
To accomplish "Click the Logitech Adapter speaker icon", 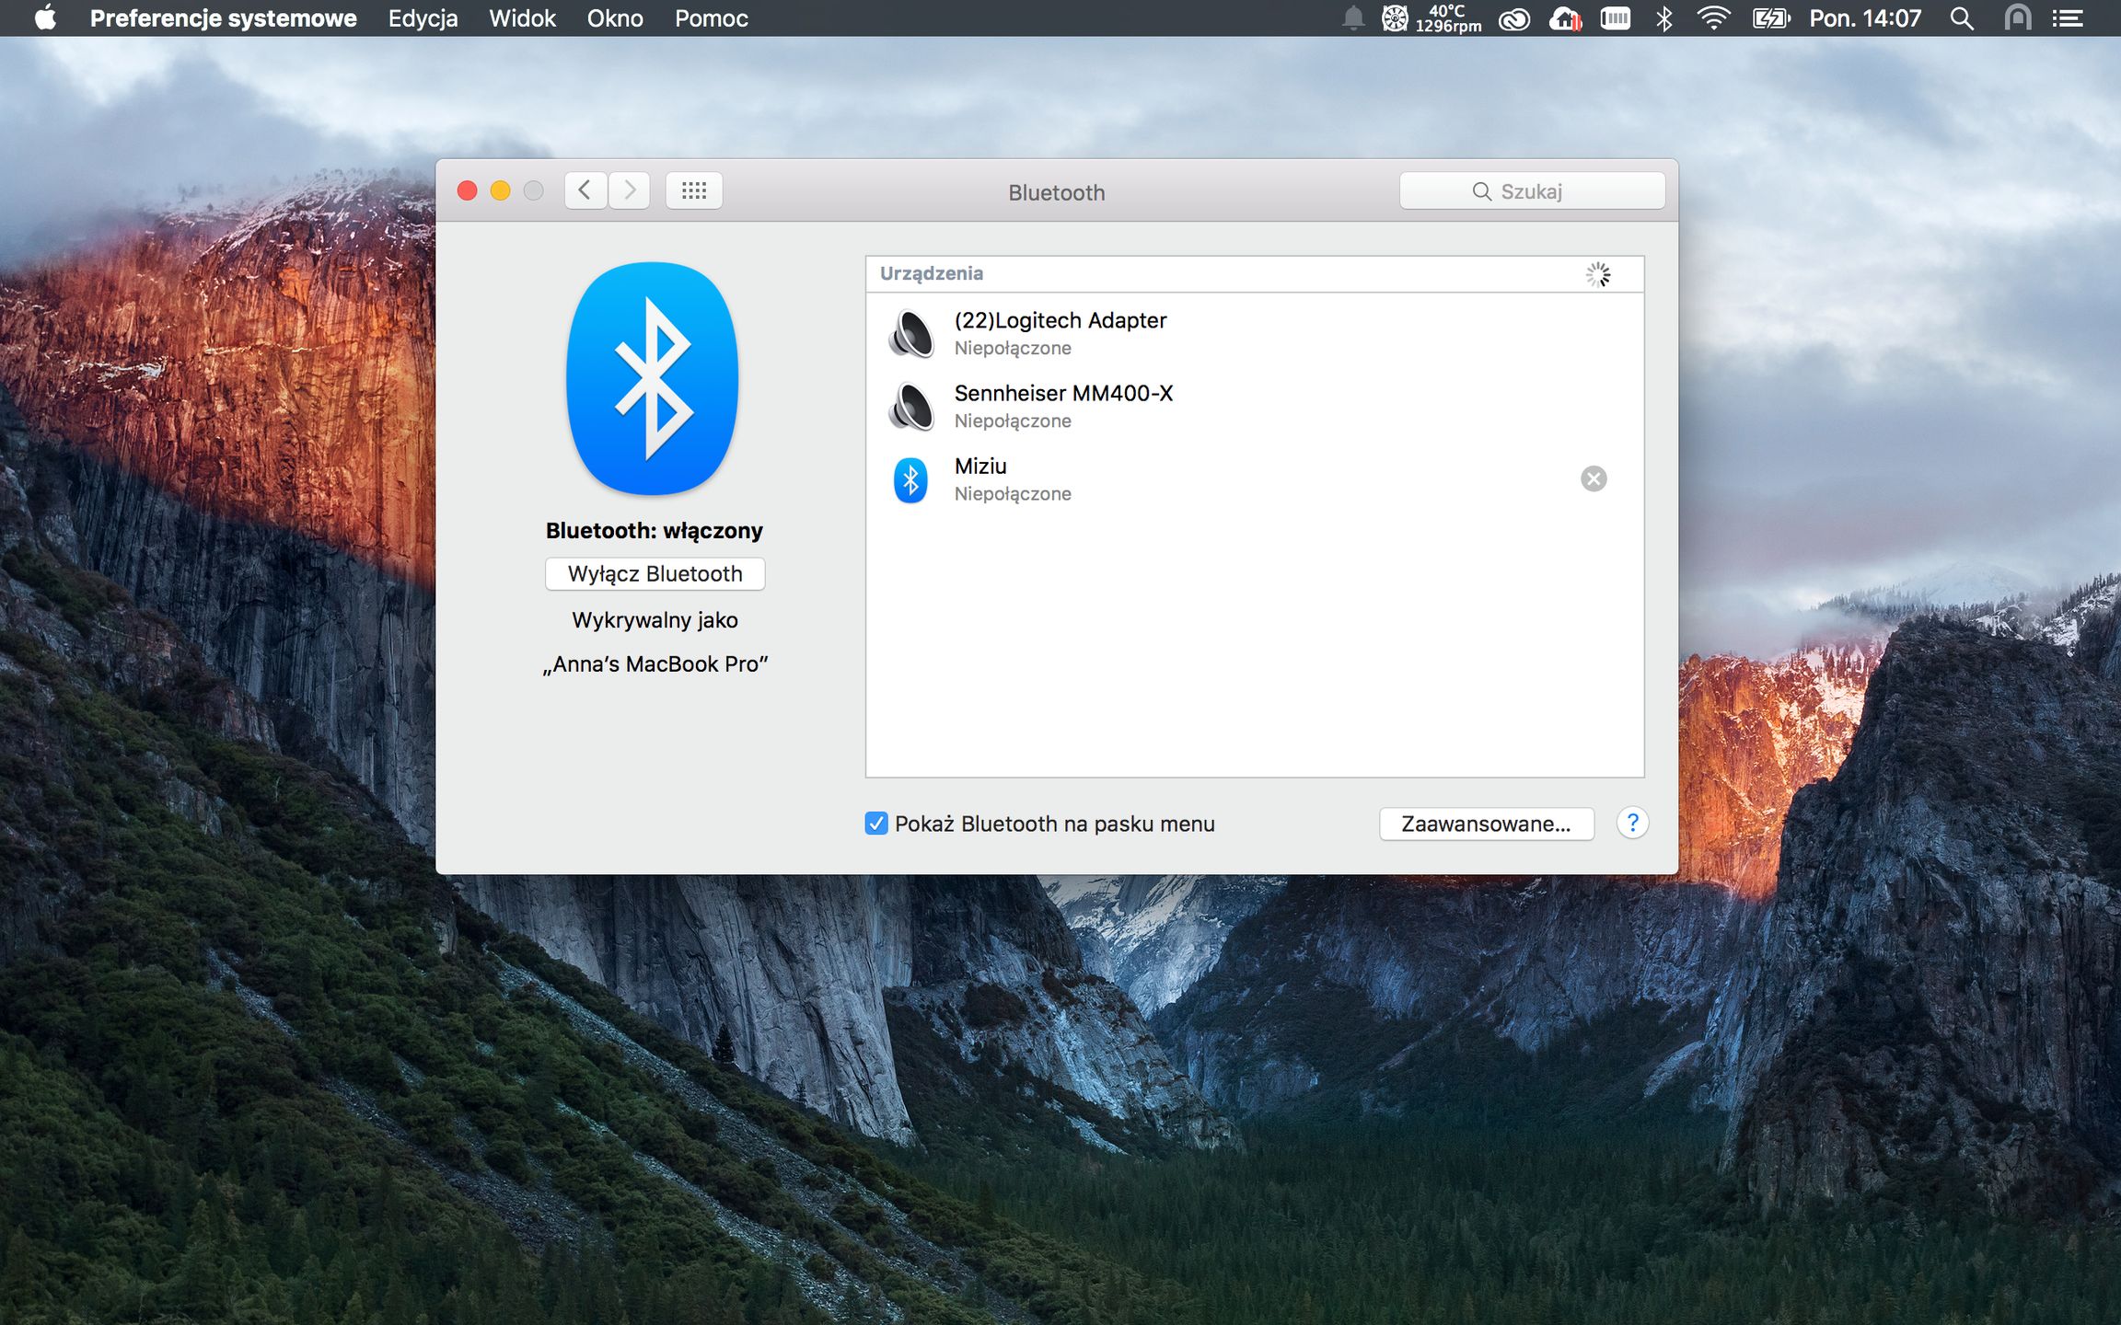I will (911, 333).
